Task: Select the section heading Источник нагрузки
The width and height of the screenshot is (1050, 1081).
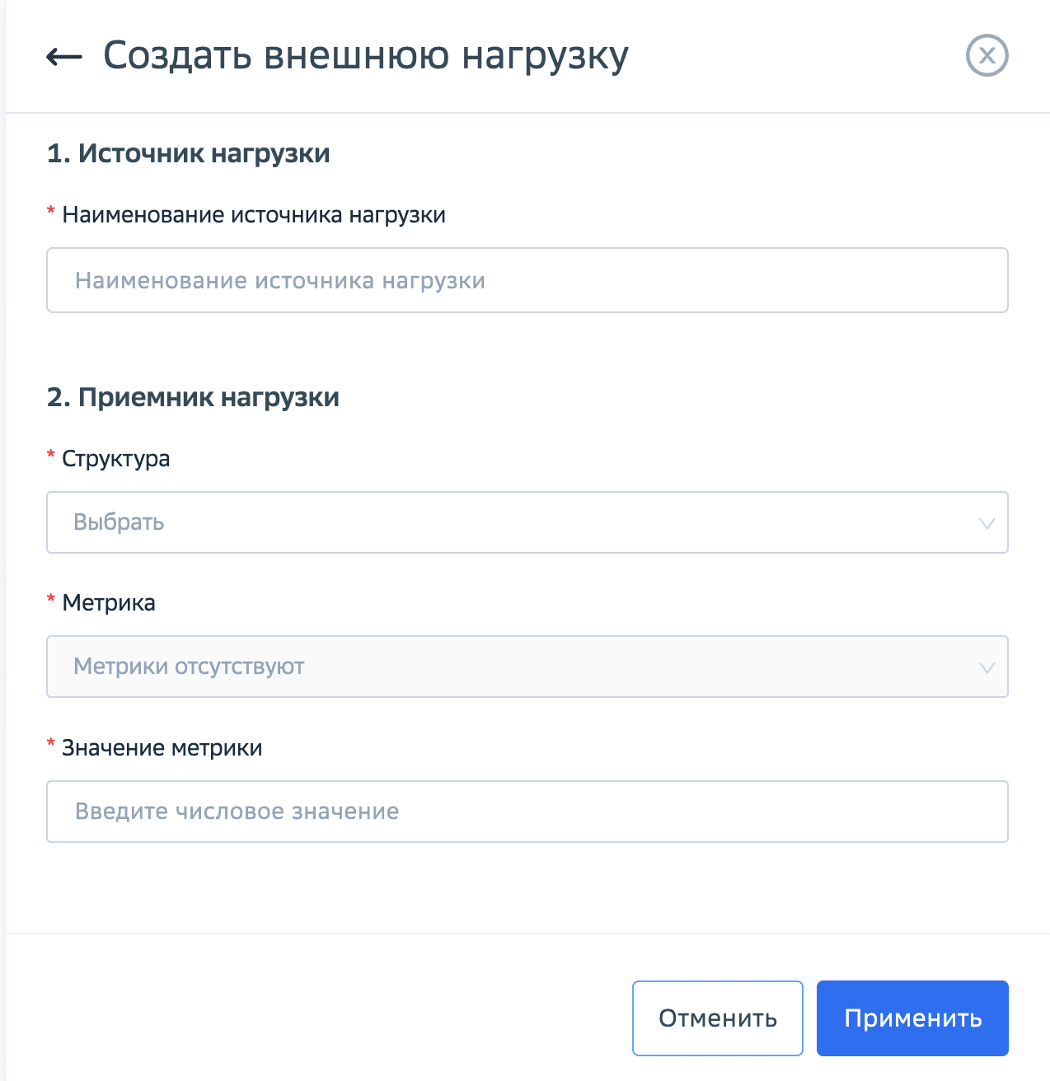Action: click(188, 153)
